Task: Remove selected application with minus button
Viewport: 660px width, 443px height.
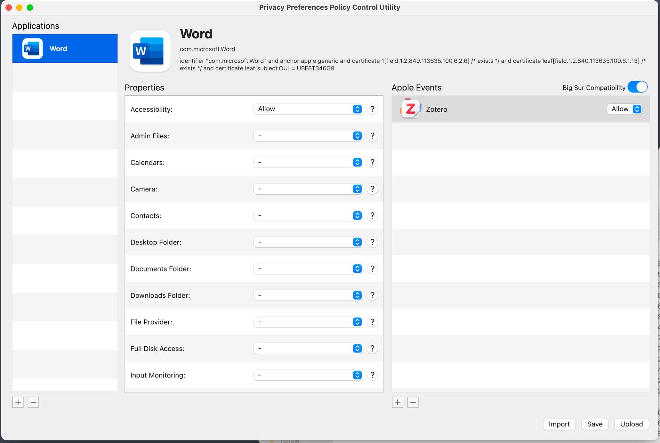Action: (x=33, y=402)
